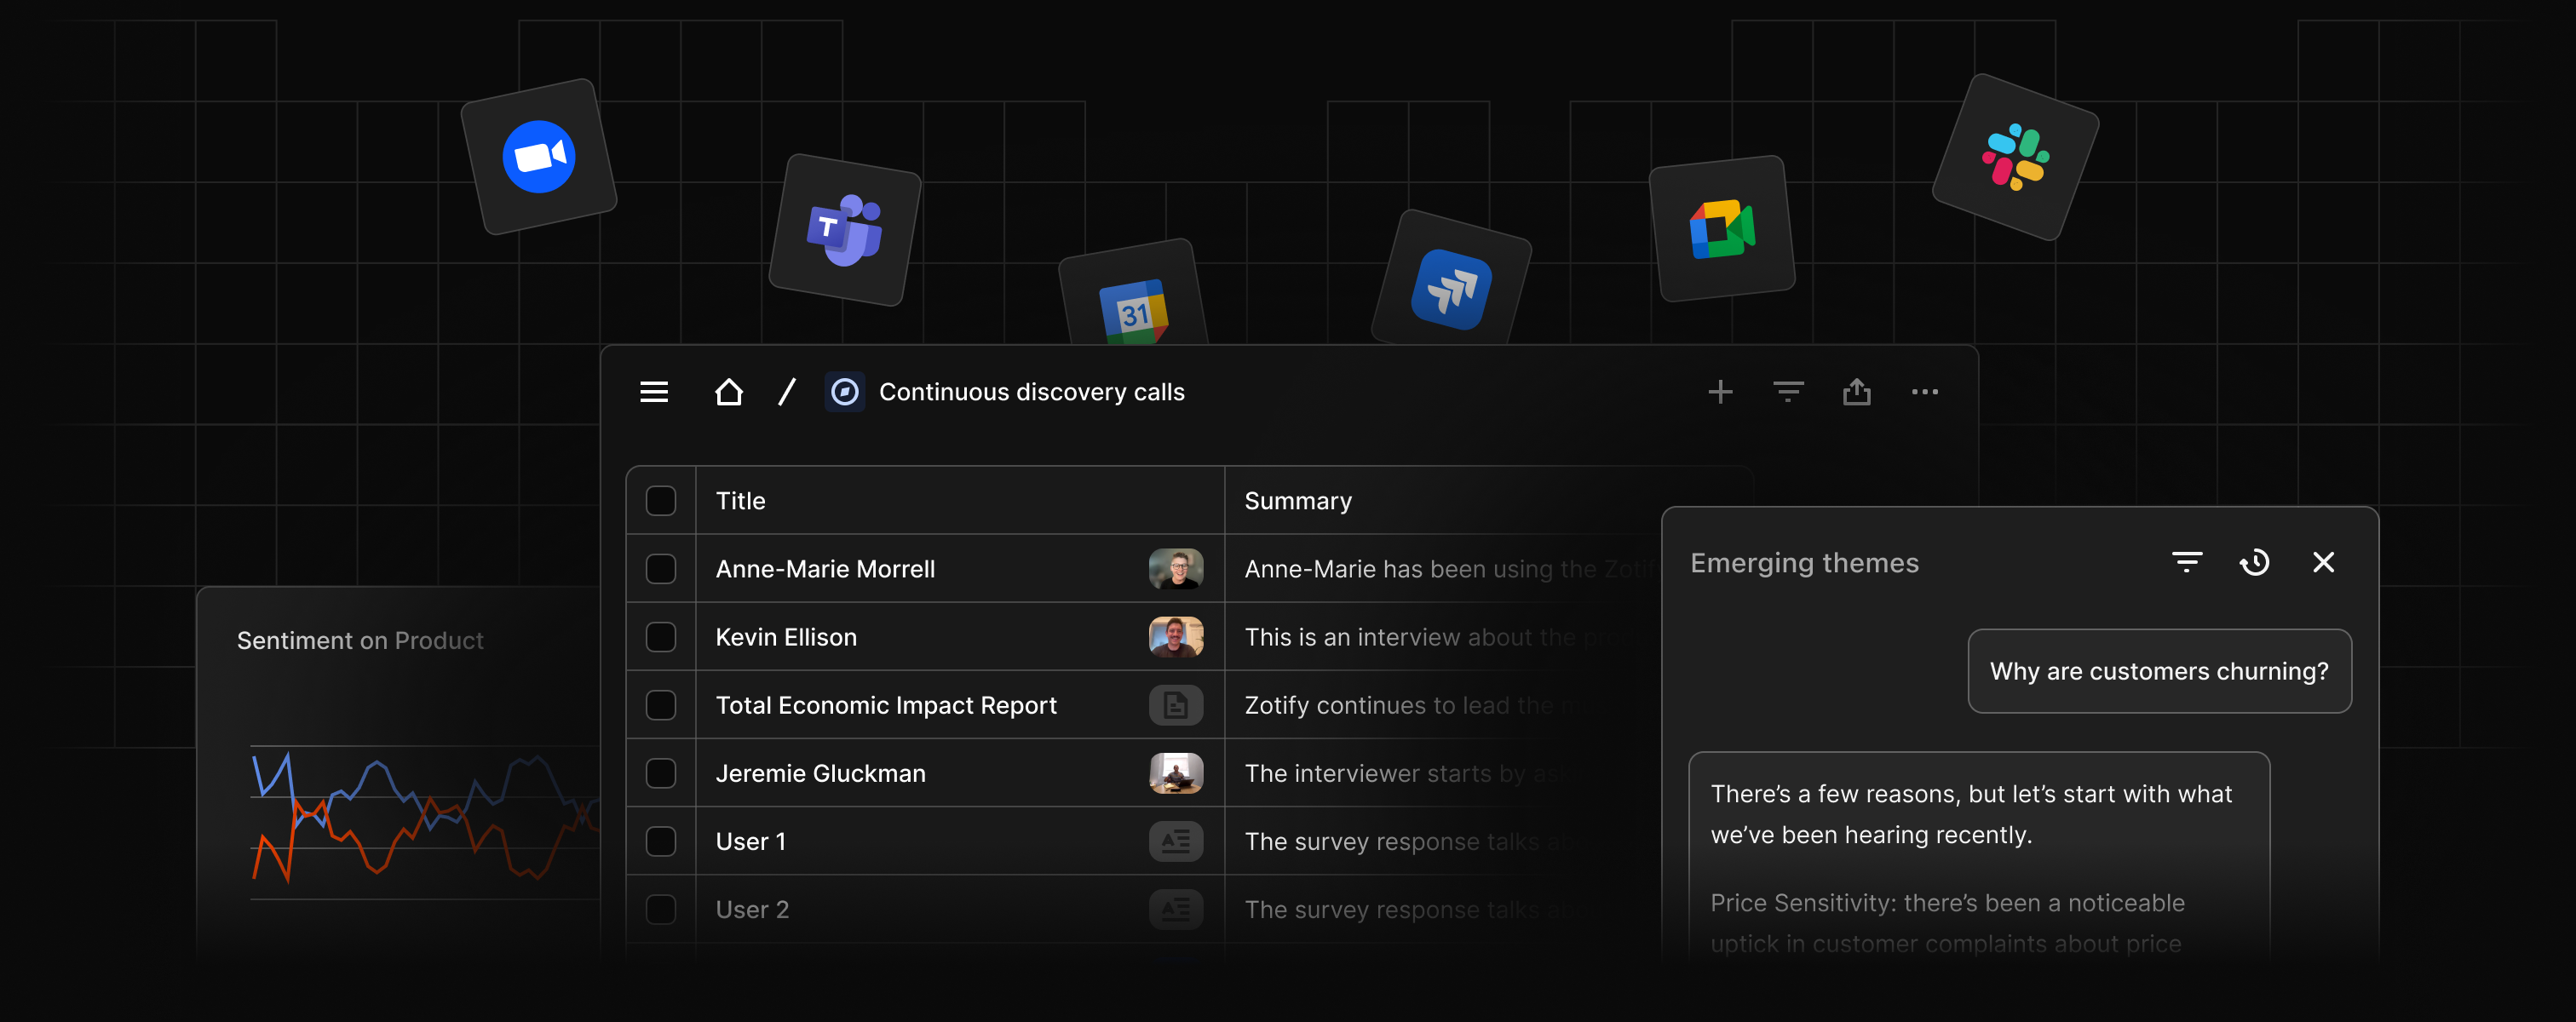Open Kevin Ellison's video thumbnail
The image size is (2576, 1022).
1176,637
